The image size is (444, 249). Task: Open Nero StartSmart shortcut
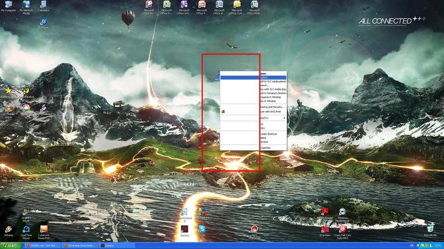pyautogui.click(x=254, y=233)
